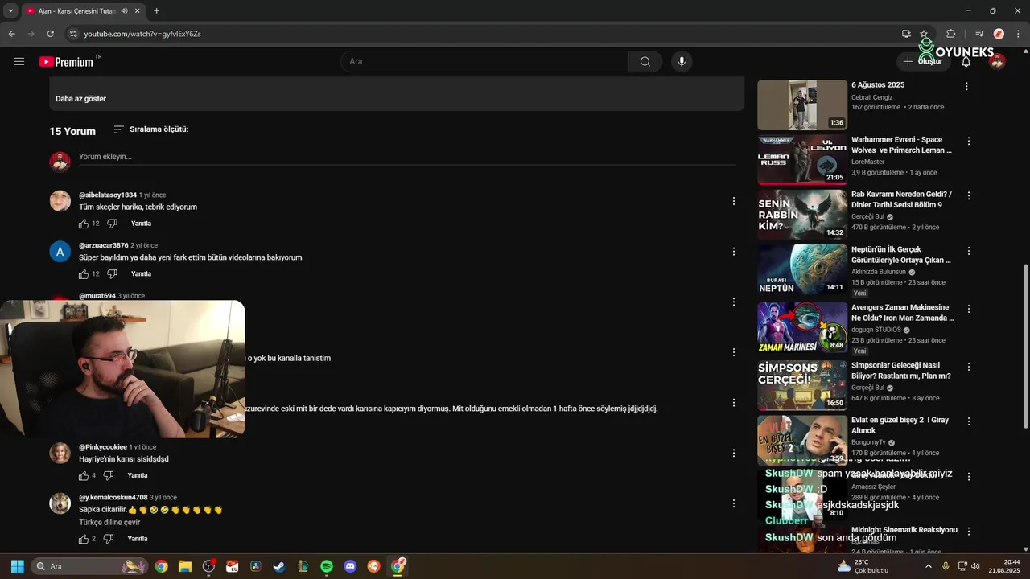The width and height of the screenshot is (1030, 579).
Task: Open File Explorer from the taskbar
Action: (184, 566)
